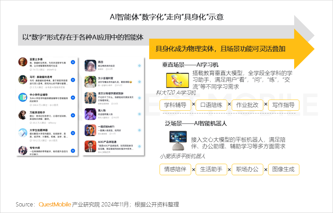Image resolution: width=333 pixels, height=213 pixels.
Task: Click the 情感陪伴 tag
Action: (x=175, y=170)
